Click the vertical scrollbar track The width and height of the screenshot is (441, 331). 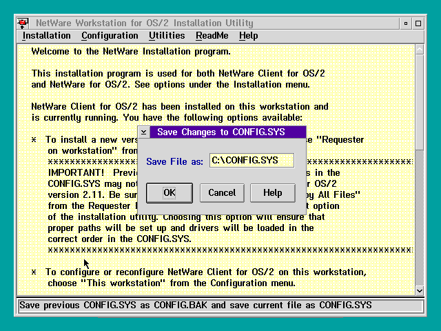click(420, 218)
